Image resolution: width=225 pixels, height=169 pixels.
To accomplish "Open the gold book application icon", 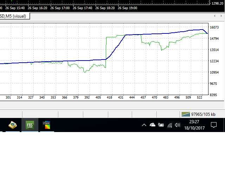I will coord(13,125).
